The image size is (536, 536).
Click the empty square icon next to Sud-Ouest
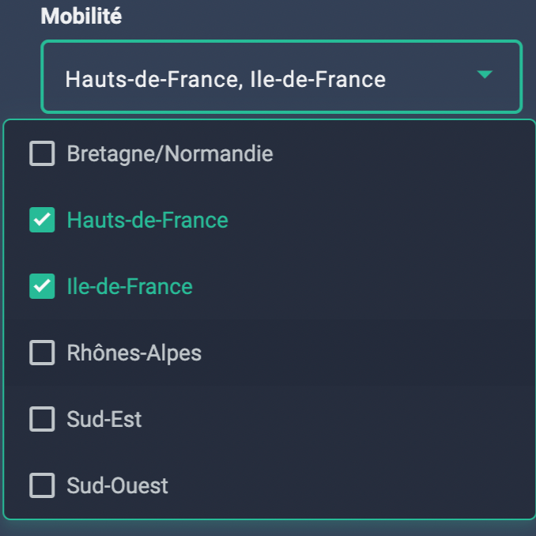pyautogui.click(x=42, y=485)
